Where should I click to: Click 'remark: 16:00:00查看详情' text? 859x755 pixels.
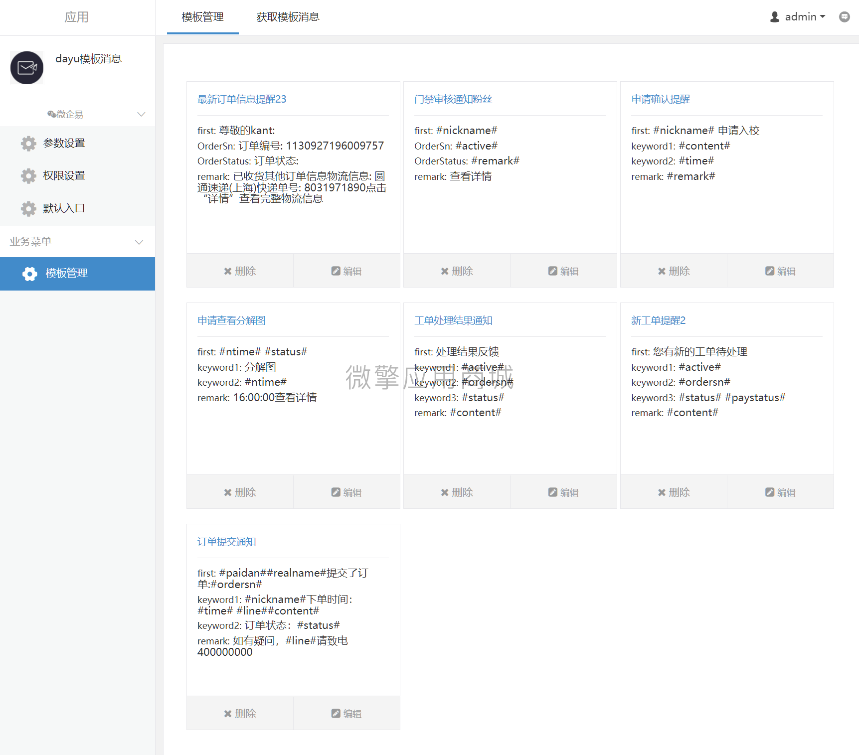tap(257, 397)
